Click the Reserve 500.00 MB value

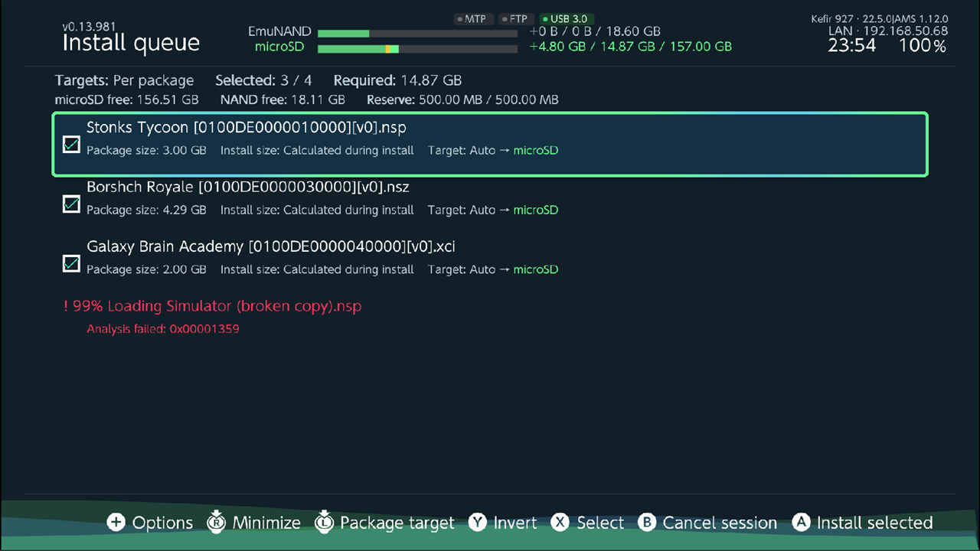point(462,99)
